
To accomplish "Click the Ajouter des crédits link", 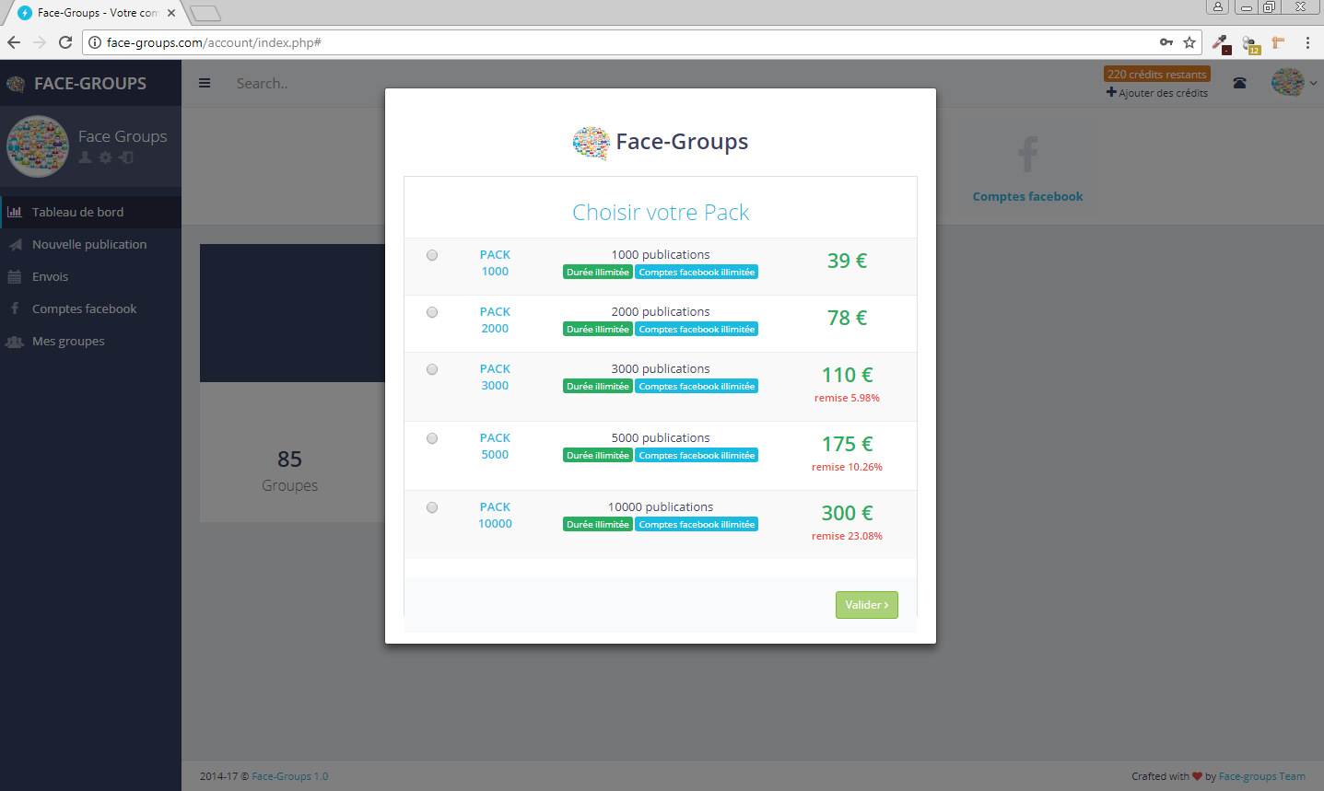I will (x=1157, y=93).
